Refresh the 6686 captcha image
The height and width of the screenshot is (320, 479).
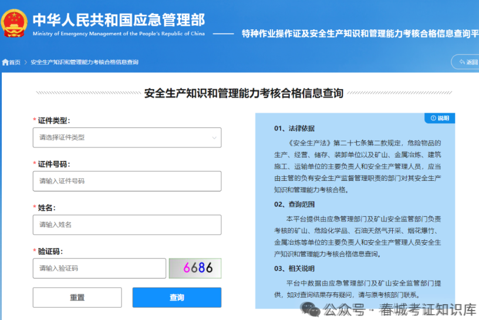pyautogui.click(x=195, y=268)
